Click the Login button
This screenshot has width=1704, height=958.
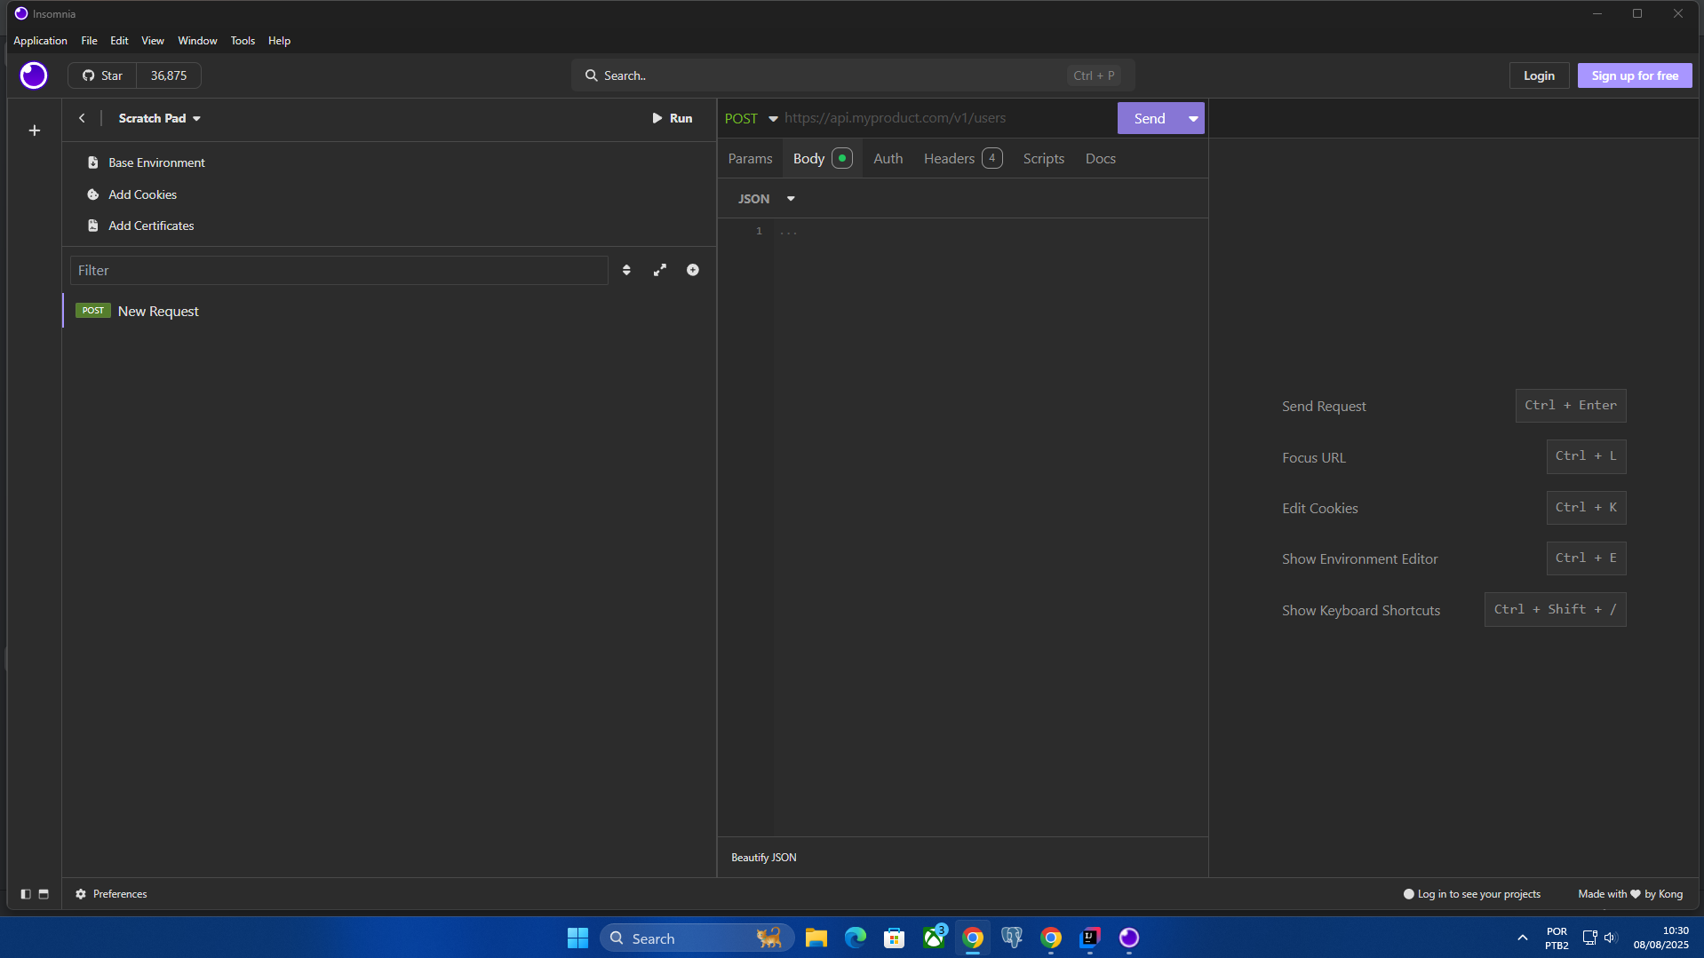coord(1539,75)
